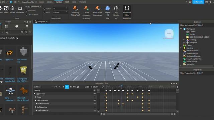
Task: Clear the Toolbox search text
Action: coord(22,32)
